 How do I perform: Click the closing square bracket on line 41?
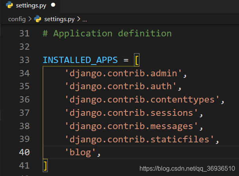[45, 165]
